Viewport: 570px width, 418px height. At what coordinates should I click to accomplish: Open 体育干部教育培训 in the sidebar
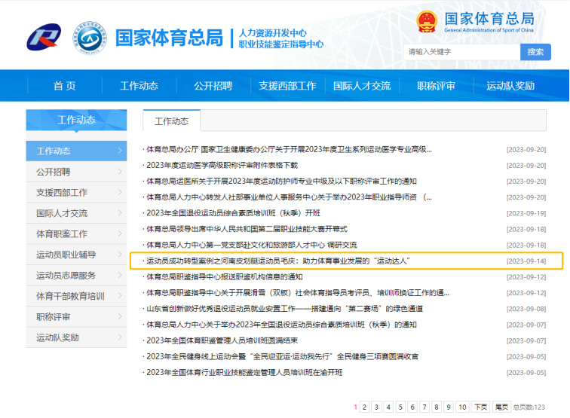click(x=70, y=296)
